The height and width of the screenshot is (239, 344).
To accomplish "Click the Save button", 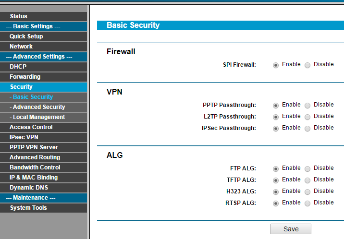I will click(291, 229).
